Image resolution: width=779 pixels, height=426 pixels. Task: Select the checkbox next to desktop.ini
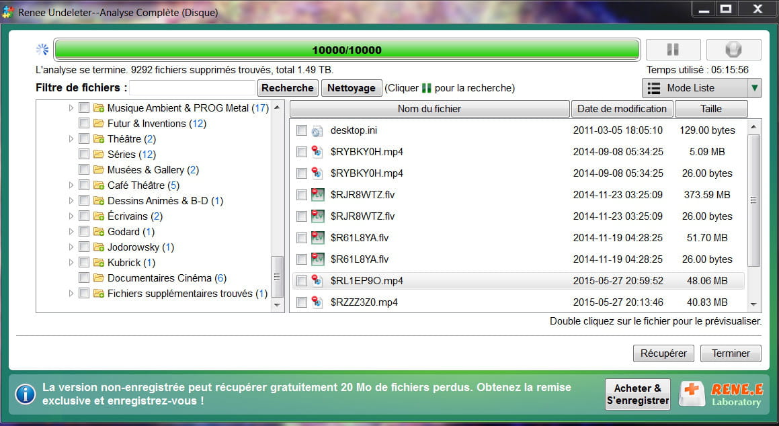[x=302, y=130]
